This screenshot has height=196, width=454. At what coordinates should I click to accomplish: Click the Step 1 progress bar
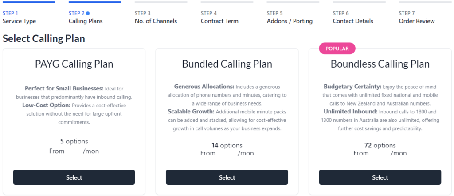(x=29, y=2)
